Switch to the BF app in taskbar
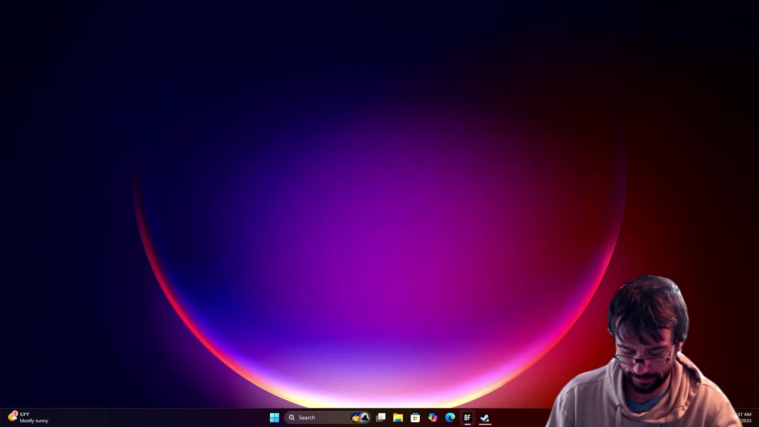The width and height of the screenshot is (759, 427). [467, 418]
